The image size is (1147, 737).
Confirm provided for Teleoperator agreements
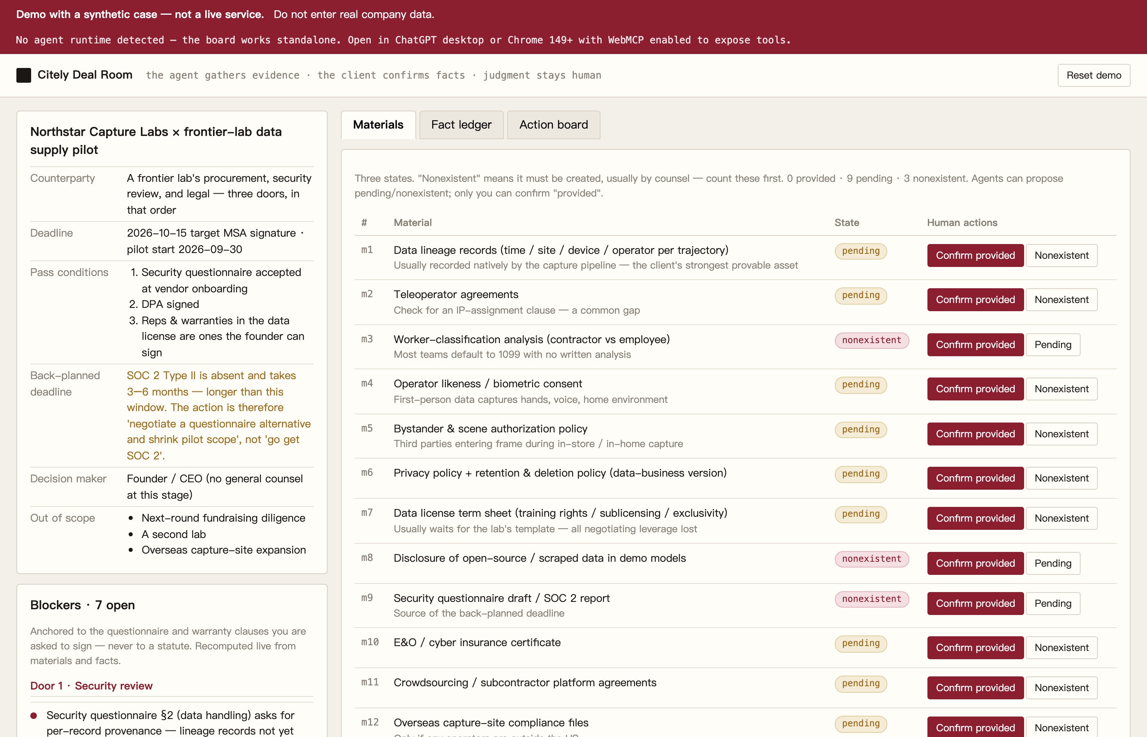(975, 300)
